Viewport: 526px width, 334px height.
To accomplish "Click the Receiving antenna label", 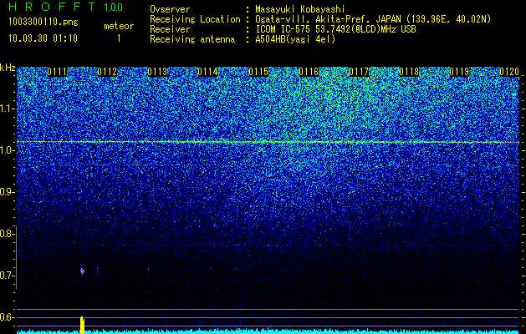I will (192, 39).
